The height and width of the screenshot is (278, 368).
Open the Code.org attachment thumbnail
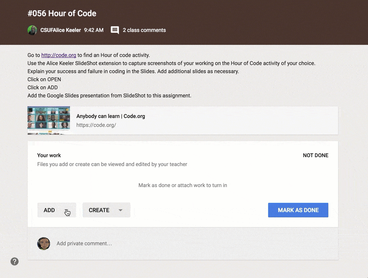(x=49, y=120)
